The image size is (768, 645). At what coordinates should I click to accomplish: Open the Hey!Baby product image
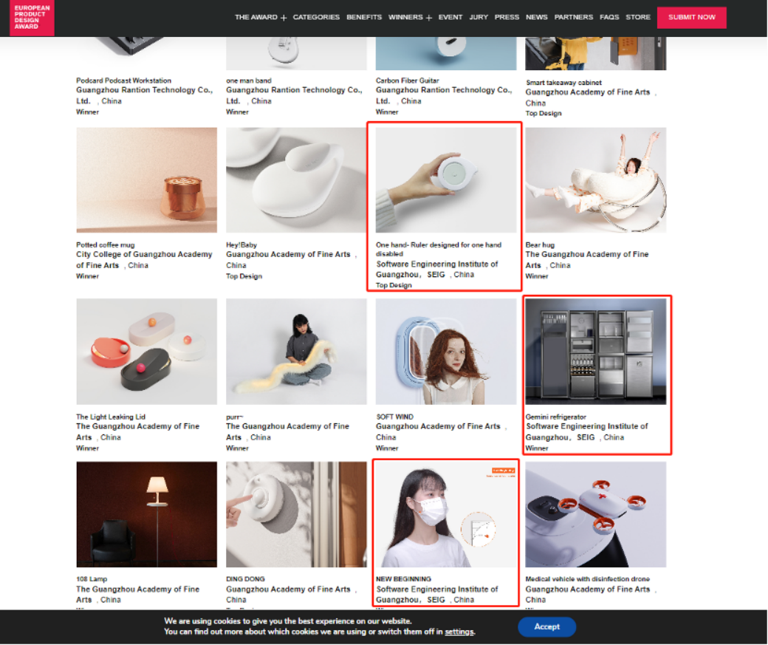(296, 180)
